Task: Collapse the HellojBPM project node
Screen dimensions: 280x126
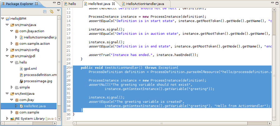Action: (x=2, y=18)
